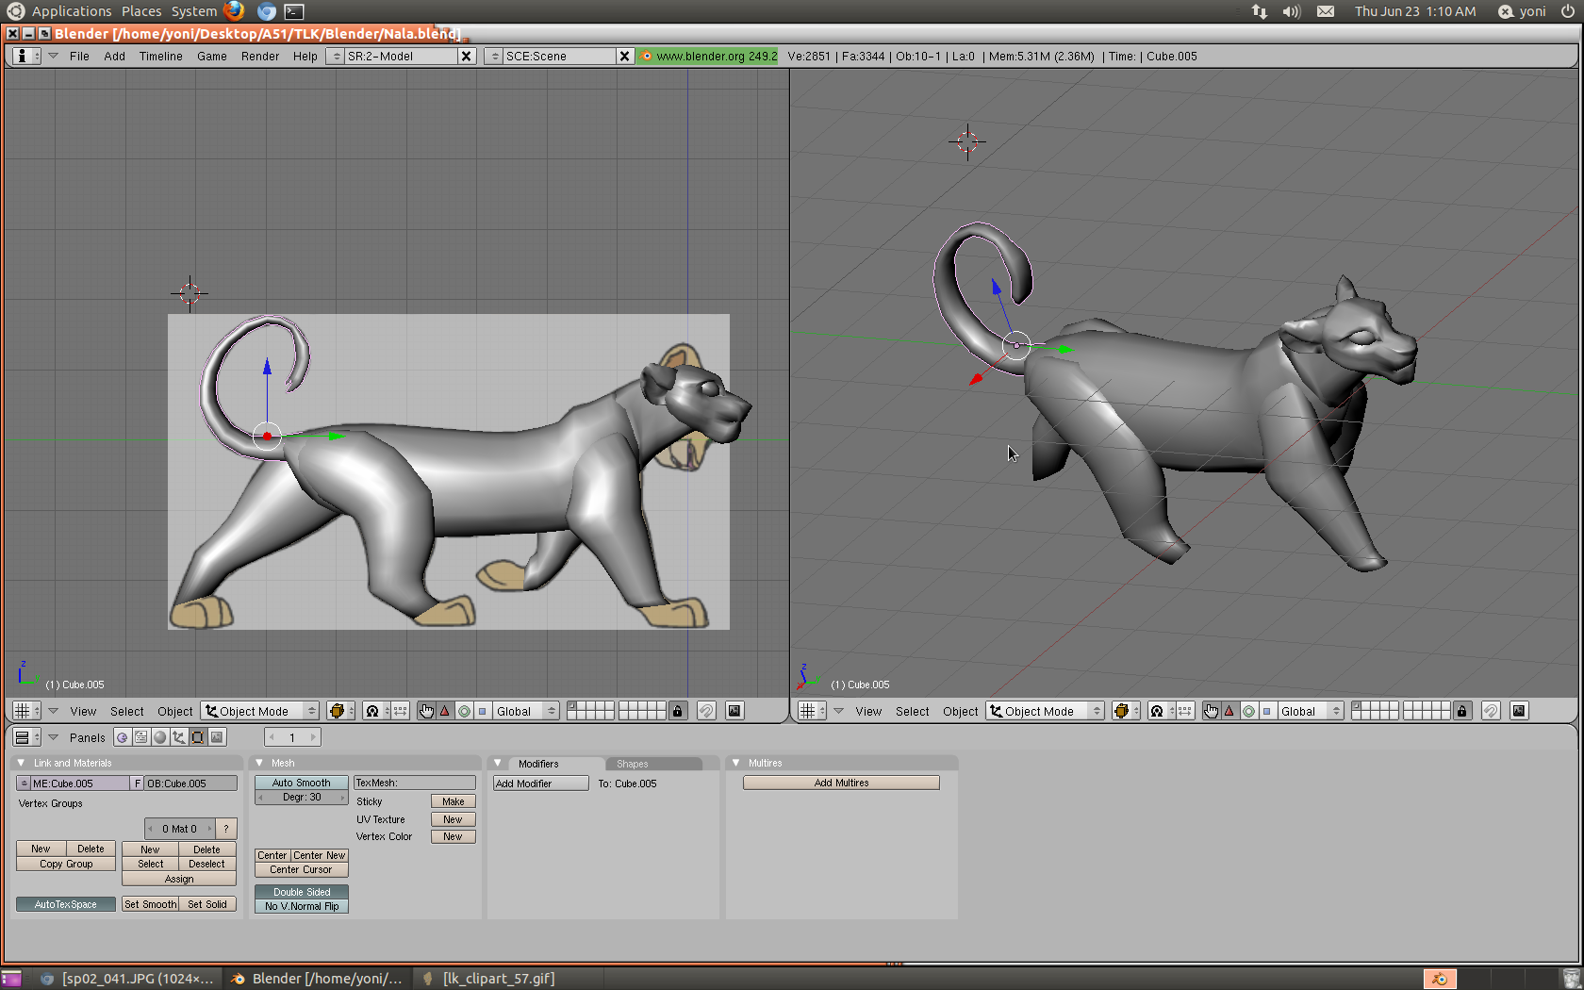Disable the AutoTexSpace toggle

[x=65, y=904]
